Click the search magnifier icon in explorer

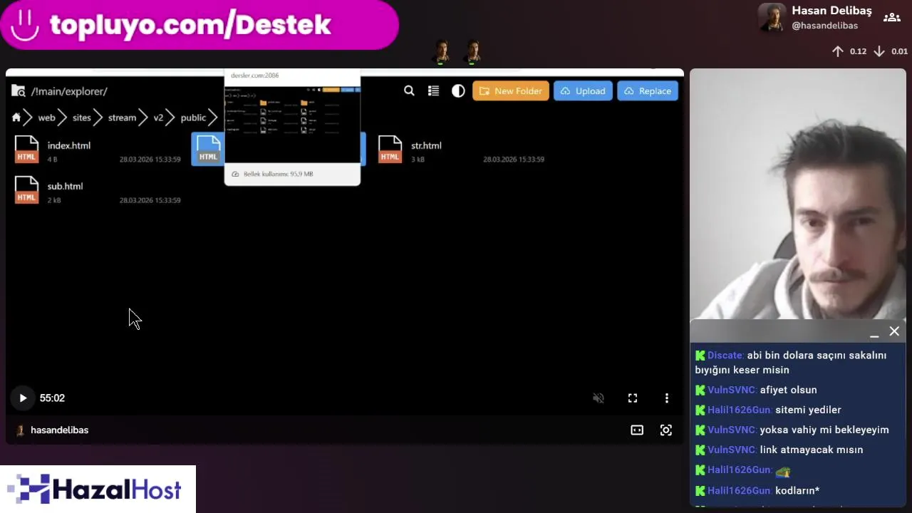409,90
